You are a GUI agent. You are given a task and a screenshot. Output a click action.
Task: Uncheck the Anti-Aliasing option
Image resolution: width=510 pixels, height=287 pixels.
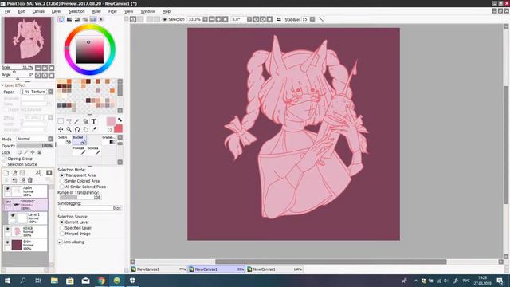pos(61,242)
